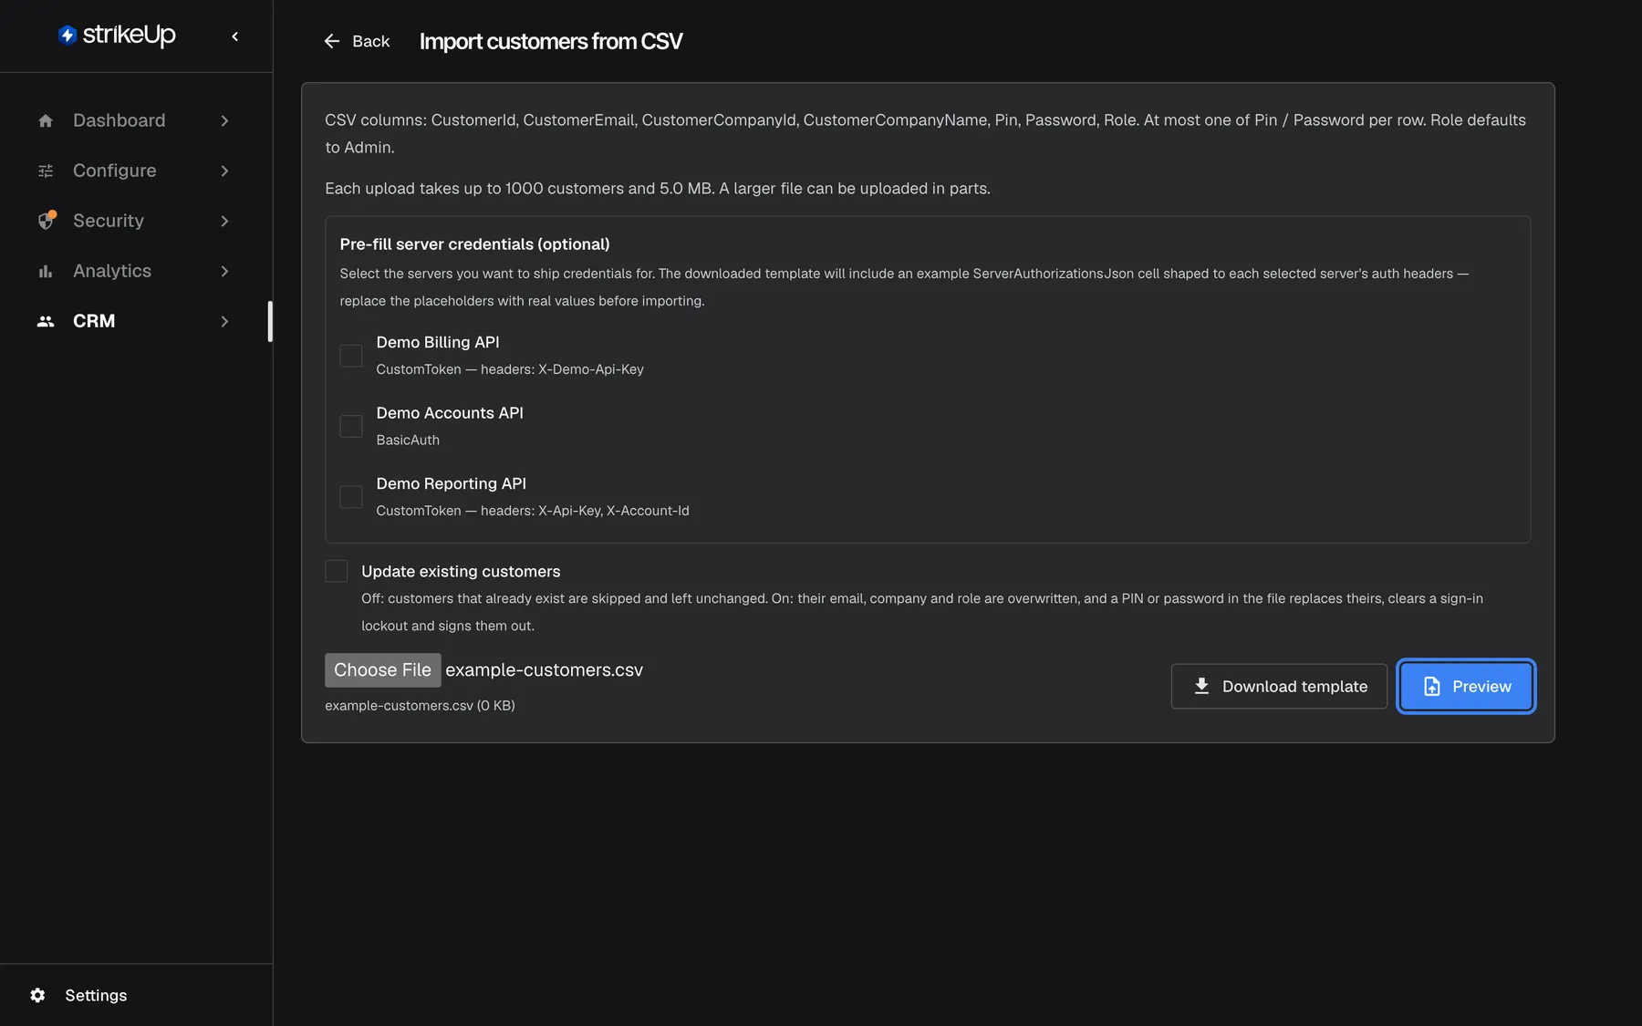The image size is (1642, 1026).
Task: Expand the Security section chevron
Action: coord(224,221)
